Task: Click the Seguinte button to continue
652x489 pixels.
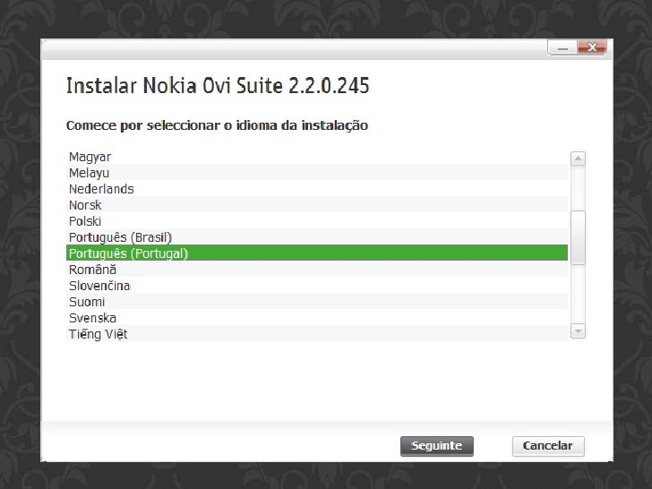Action: [437, 446]
